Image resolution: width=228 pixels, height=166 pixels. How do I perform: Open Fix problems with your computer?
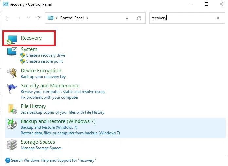coord(49,97)
